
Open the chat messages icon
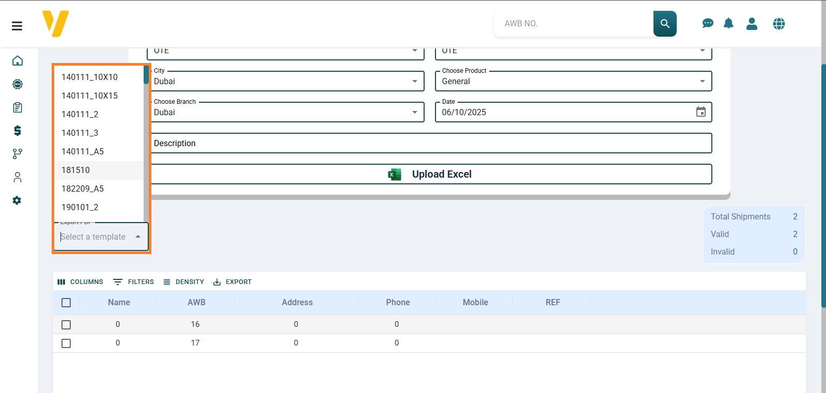click(708, 23)
